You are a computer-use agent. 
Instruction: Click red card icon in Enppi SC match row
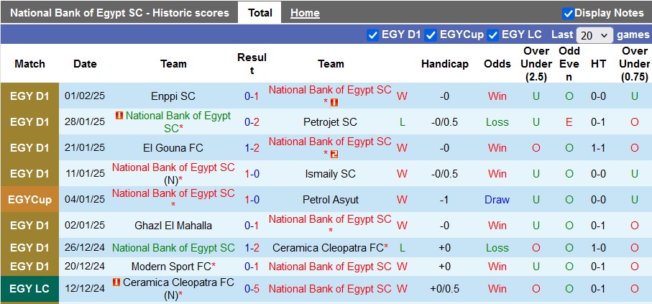334,103
